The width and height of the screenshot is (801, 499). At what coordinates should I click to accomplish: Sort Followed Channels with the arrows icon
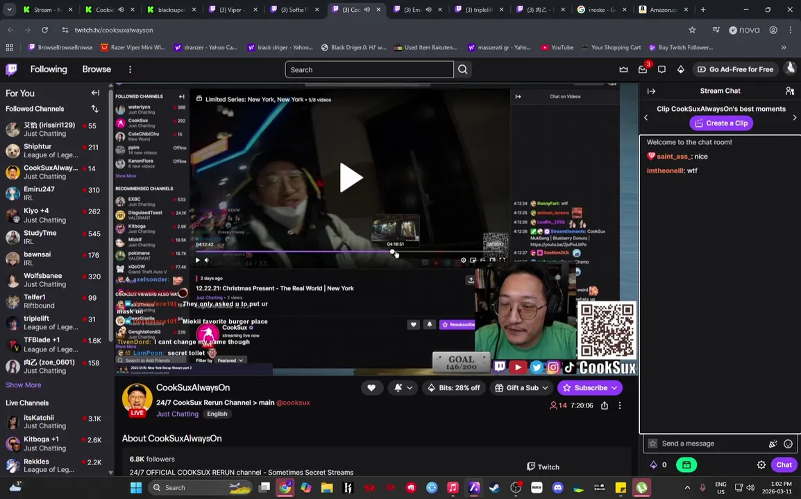pos(94,109)
